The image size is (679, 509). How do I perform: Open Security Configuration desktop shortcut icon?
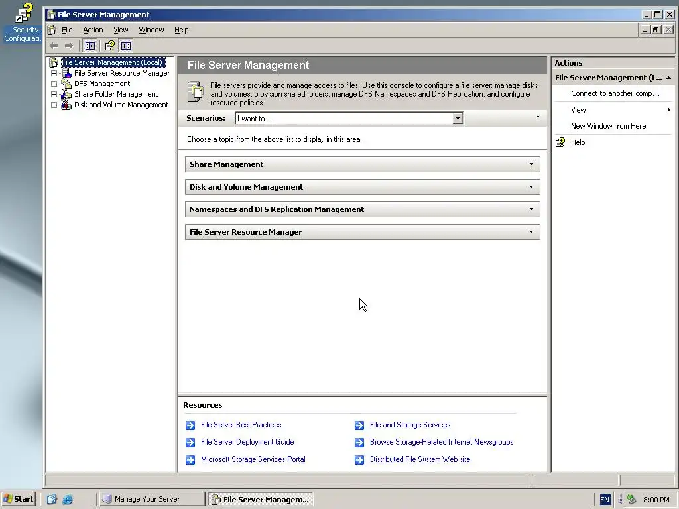click(x=24, y=13)
